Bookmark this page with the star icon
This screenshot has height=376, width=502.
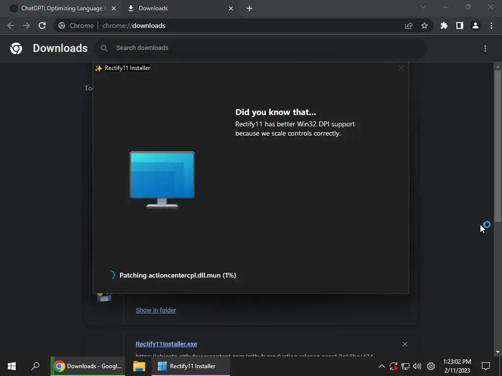(425, 25)
